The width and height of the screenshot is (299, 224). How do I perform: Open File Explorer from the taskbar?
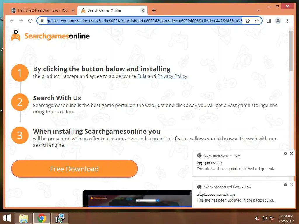23,218
